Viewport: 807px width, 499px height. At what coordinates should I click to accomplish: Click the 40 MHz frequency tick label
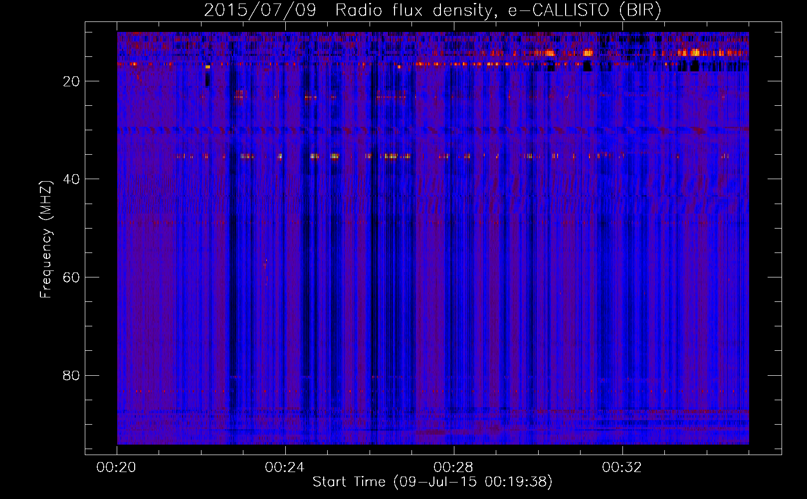click(x=72, y=179)
